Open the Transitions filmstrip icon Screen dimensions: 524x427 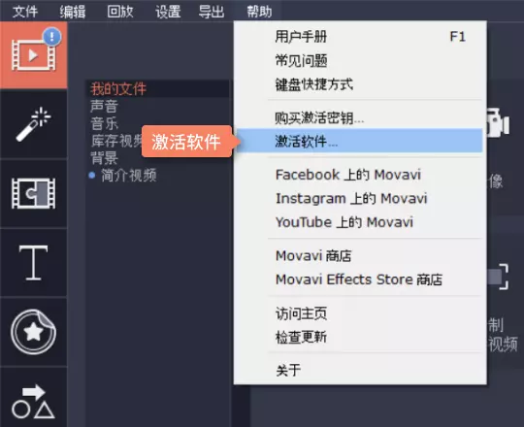33,193
